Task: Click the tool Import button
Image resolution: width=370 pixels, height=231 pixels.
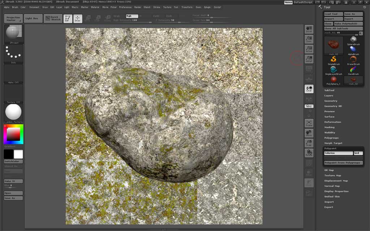Action: [334, 19]
